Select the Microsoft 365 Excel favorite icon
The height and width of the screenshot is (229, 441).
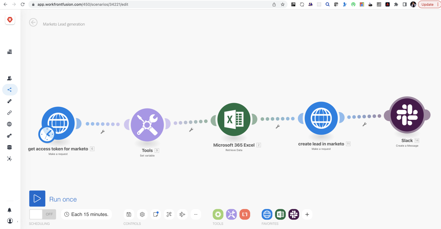[280, 214]
